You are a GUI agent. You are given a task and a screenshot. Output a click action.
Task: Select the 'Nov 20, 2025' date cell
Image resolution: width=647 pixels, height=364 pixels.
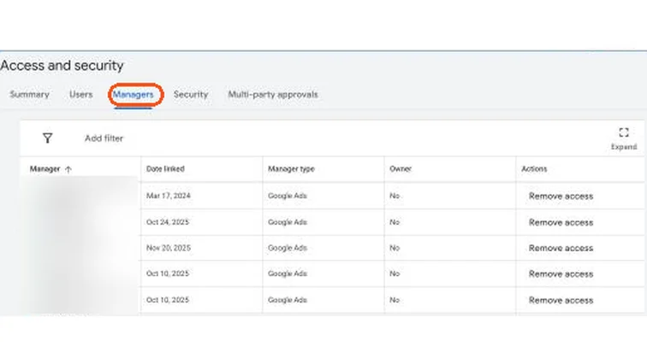point(169,248)
